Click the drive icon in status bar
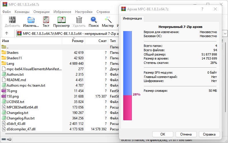This screenshot has height=143, width=228. 4,139
